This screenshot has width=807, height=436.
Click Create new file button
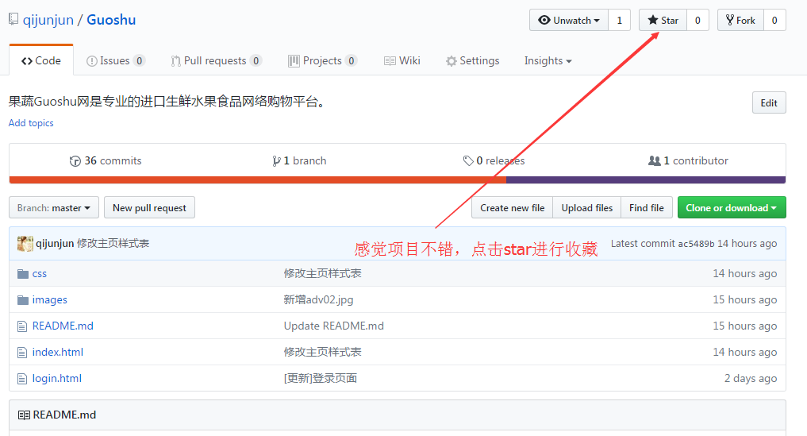tap(512, 208)
